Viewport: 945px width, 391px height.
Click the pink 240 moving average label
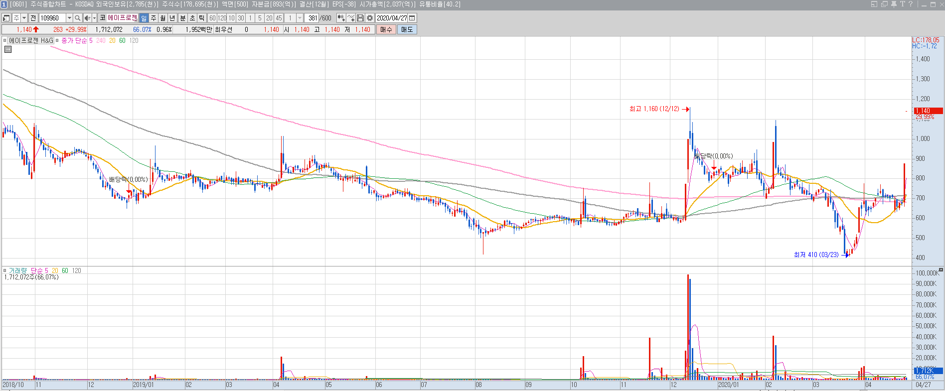101,41
